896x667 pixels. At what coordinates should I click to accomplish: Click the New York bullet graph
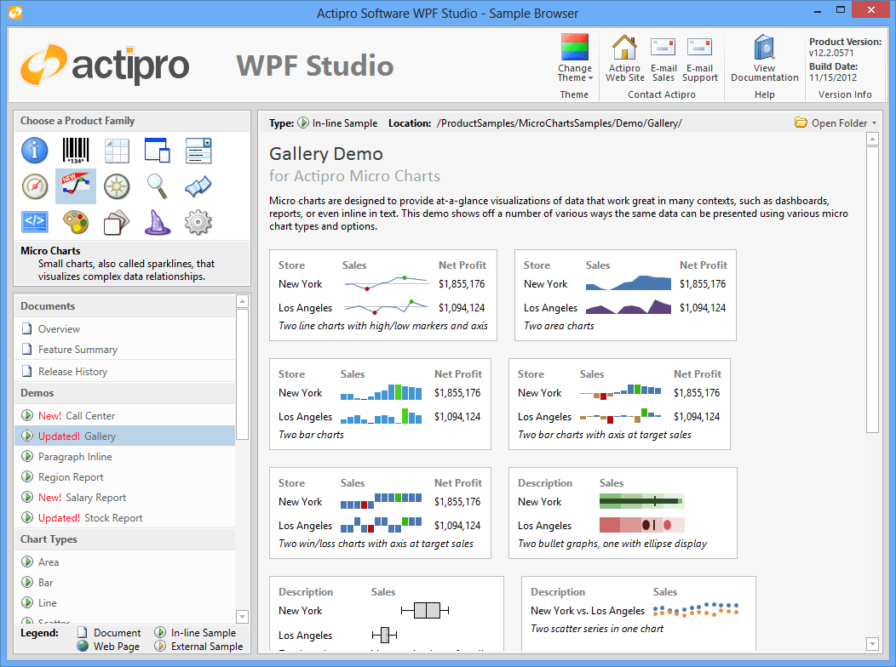[641, 502]
